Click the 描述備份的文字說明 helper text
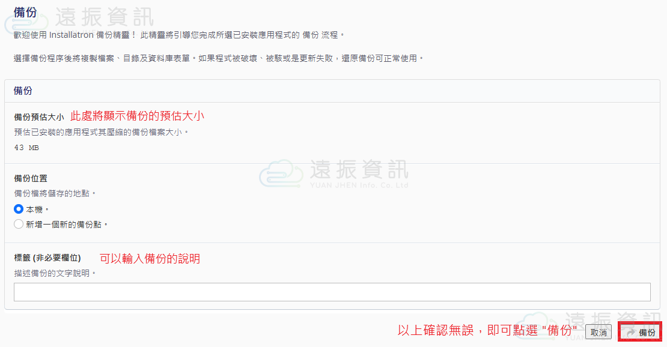The image size is (667, 347). (x=55, y=273)
